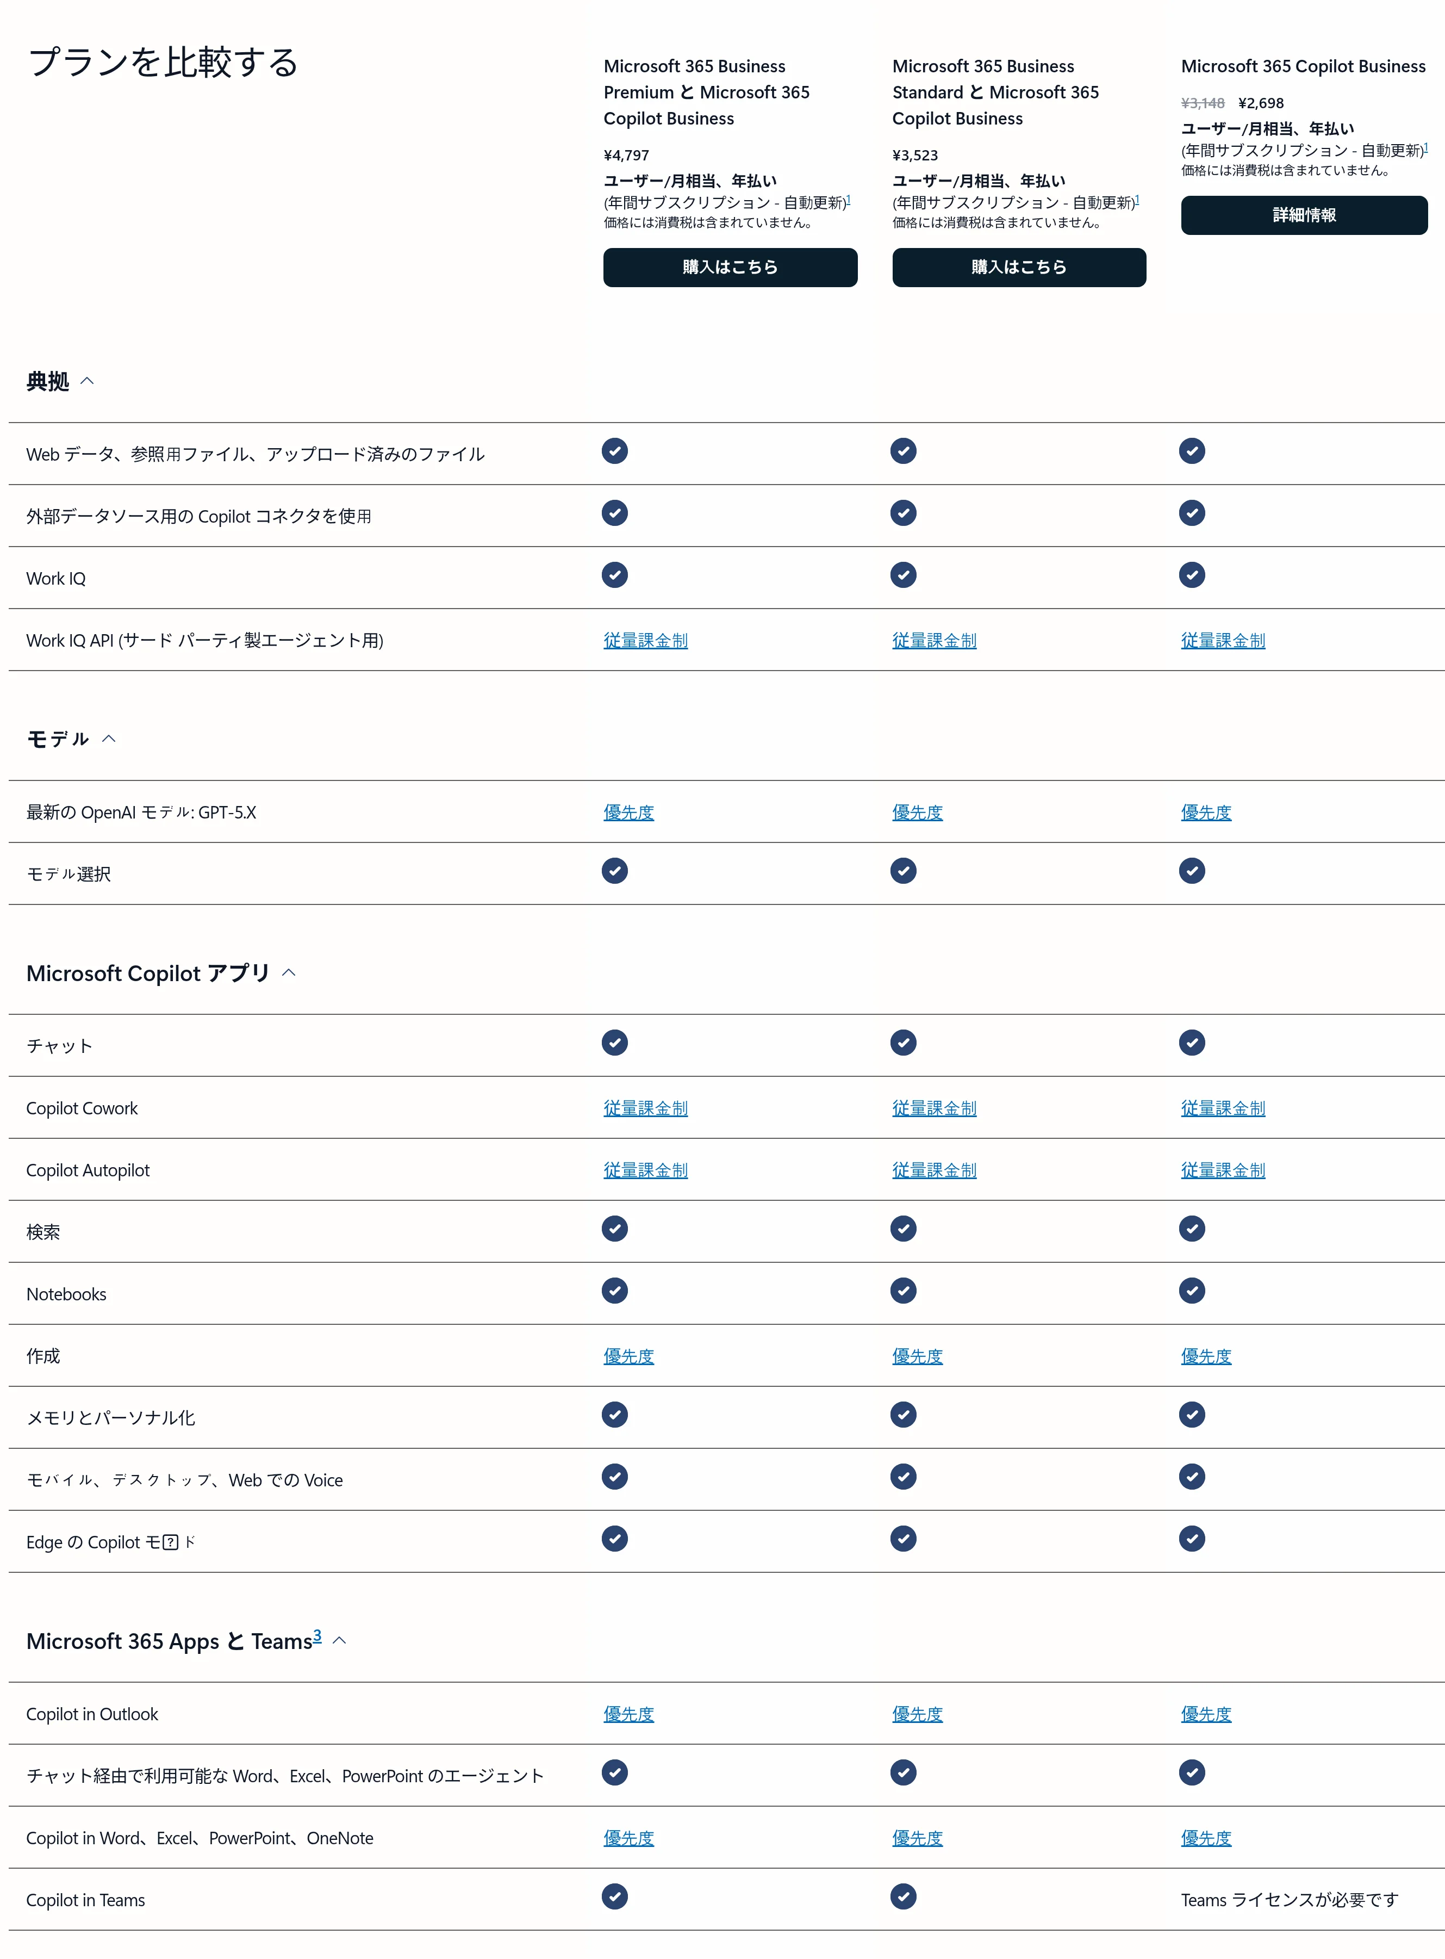Click 従量課金制 for Copilot Cowork, Premium column
This screenshot has height=1959, width=1445.
coord(645,1108)
